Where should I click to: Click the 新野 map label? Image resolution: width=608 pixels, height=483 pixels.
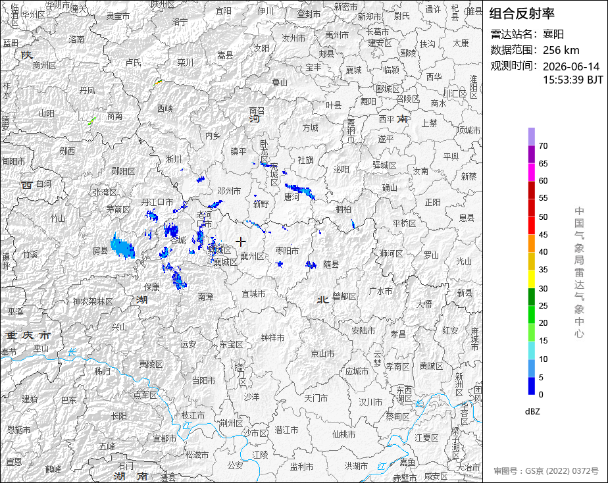coord(261,204)
